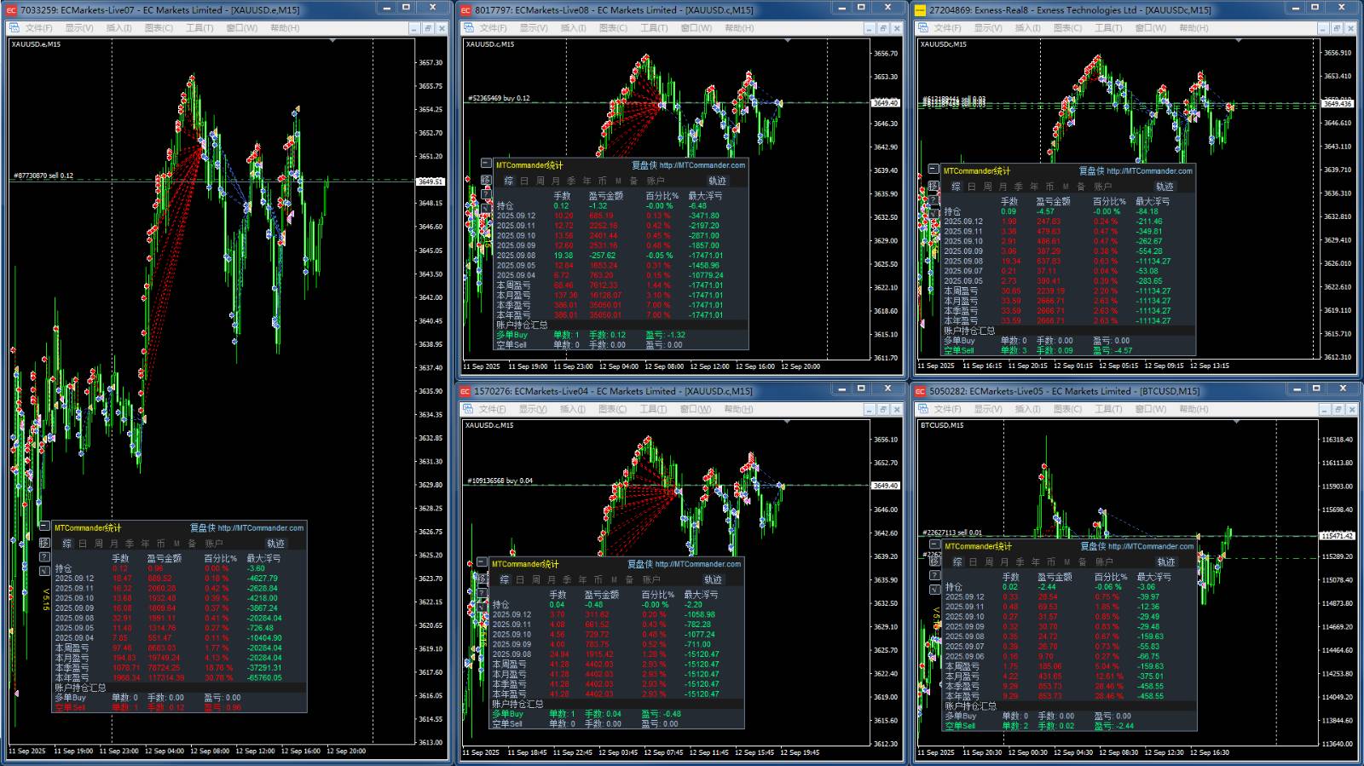Open 文件(F) menu in the 7033259 window
Viewport: 1364px width, 766px height.
39,28
